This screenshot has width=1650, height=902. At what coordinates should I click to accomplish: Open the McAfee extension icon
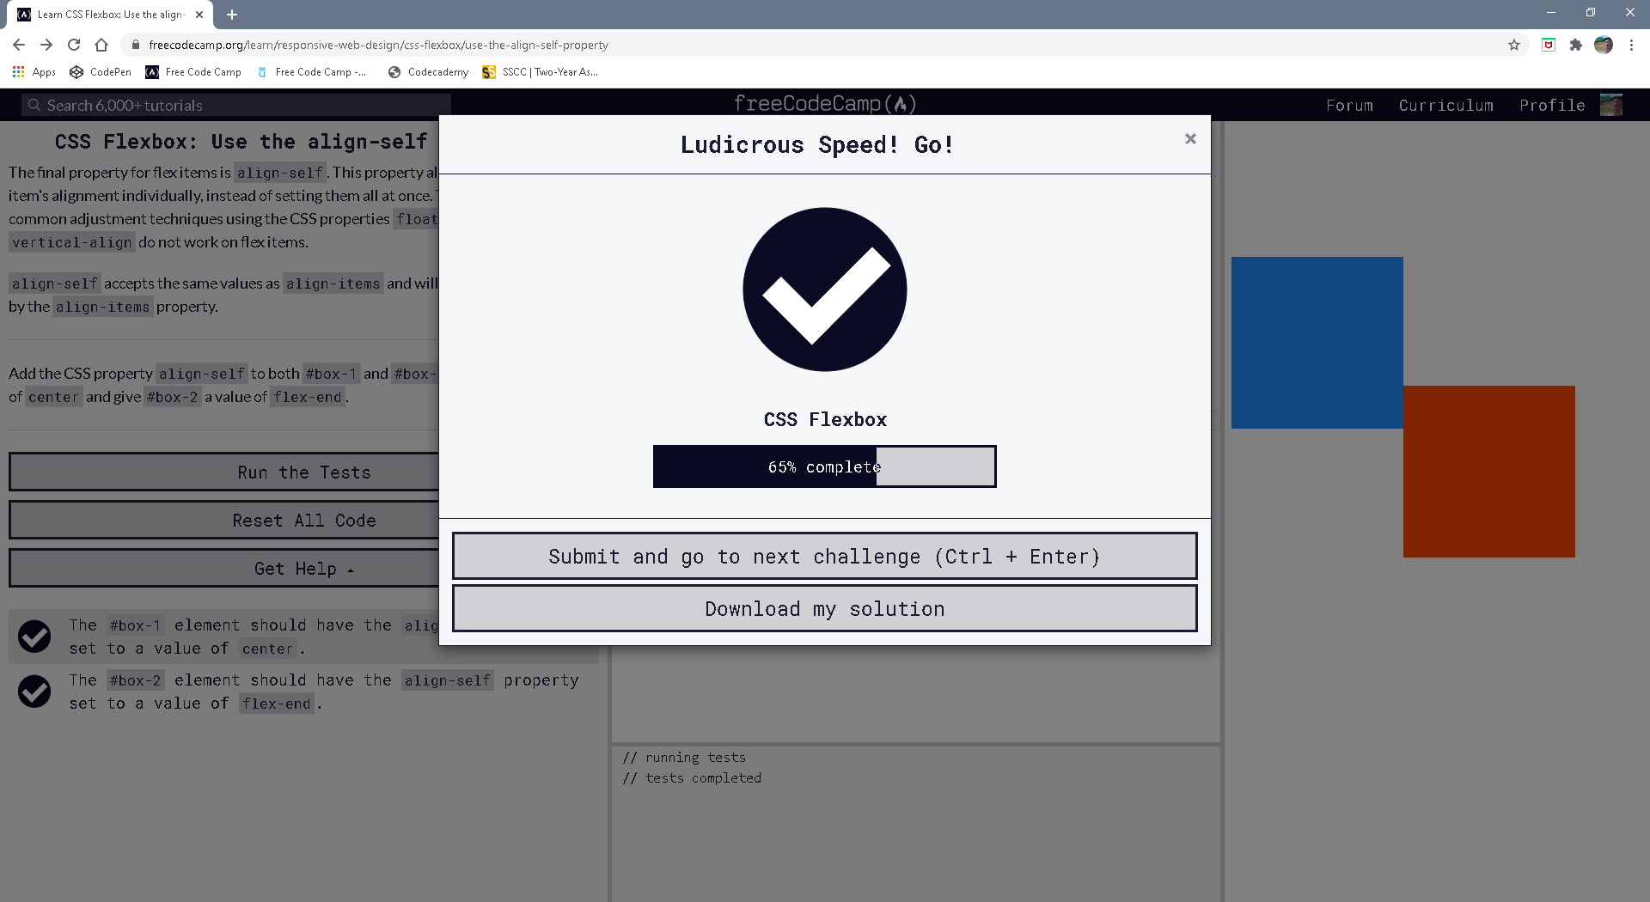click(1549, 45)
